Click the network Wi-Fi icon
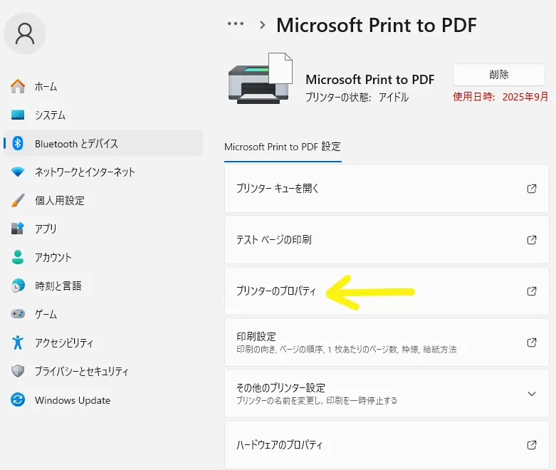Viewport: 556px width, 470px height. (x=19, y=172)
